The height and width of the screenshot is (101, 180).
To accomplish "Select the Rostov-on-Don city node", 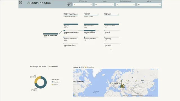I will [x=111, y=26].
